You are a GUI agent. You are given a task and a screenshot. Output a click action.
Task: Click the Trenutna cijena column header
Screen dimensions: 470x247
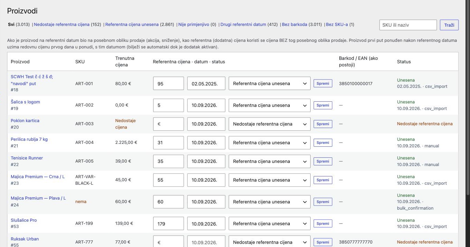[125, 62]
